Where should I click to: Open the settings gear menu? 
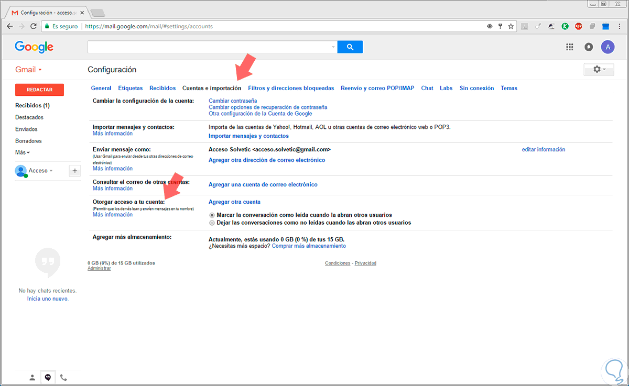tap(599, 70)
